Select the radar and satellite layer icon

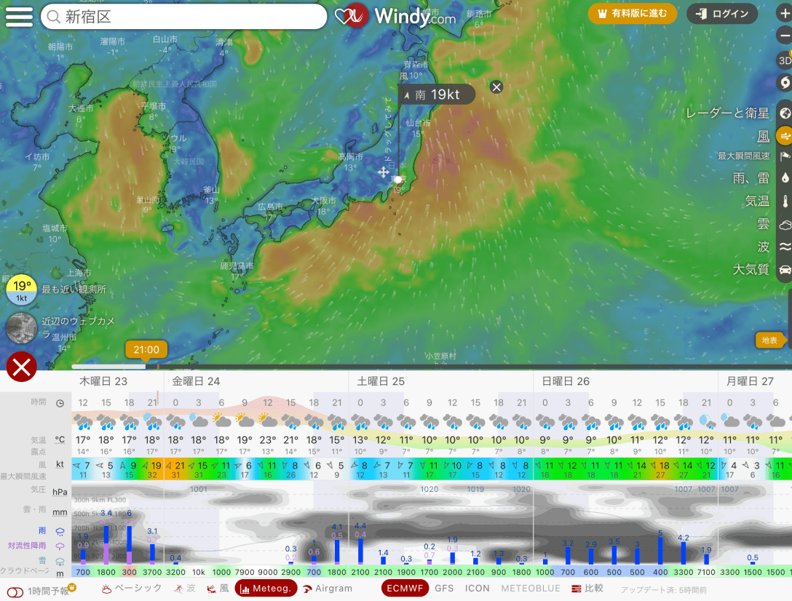point(785,113)
